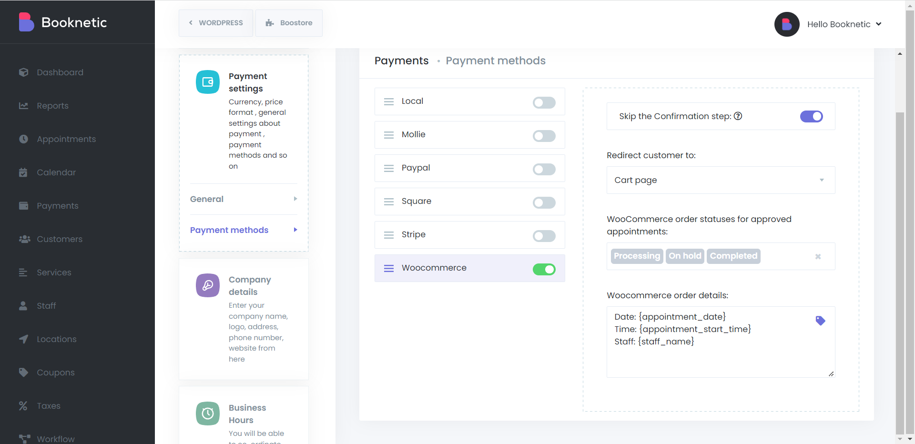
Task: Click the Payments breadcrumb title
Action: (401, 61)
